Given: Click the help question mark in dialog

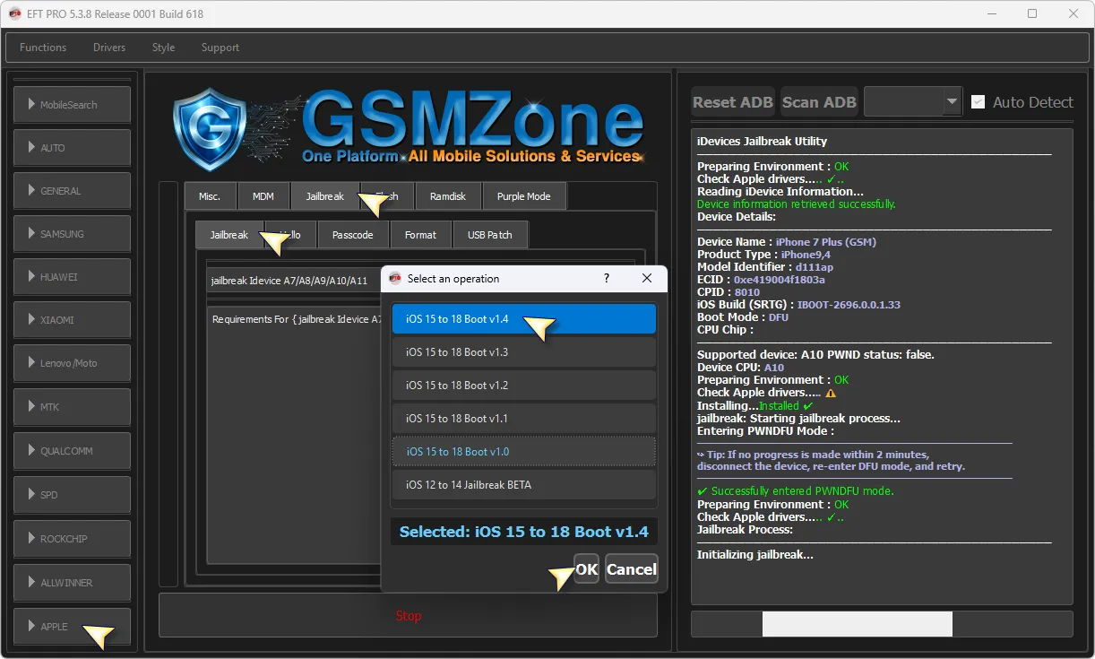Looking at the screenshot, I should pos(607,279).
